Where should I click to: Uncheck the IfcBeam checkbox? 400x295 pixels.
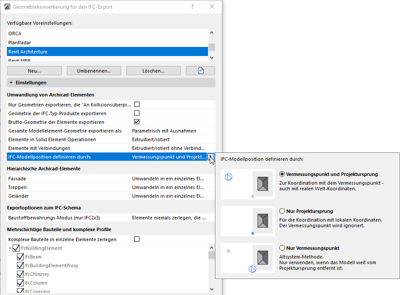pos(20,257)
